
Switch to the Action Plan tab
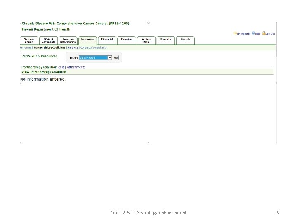(x=146, y=40)
